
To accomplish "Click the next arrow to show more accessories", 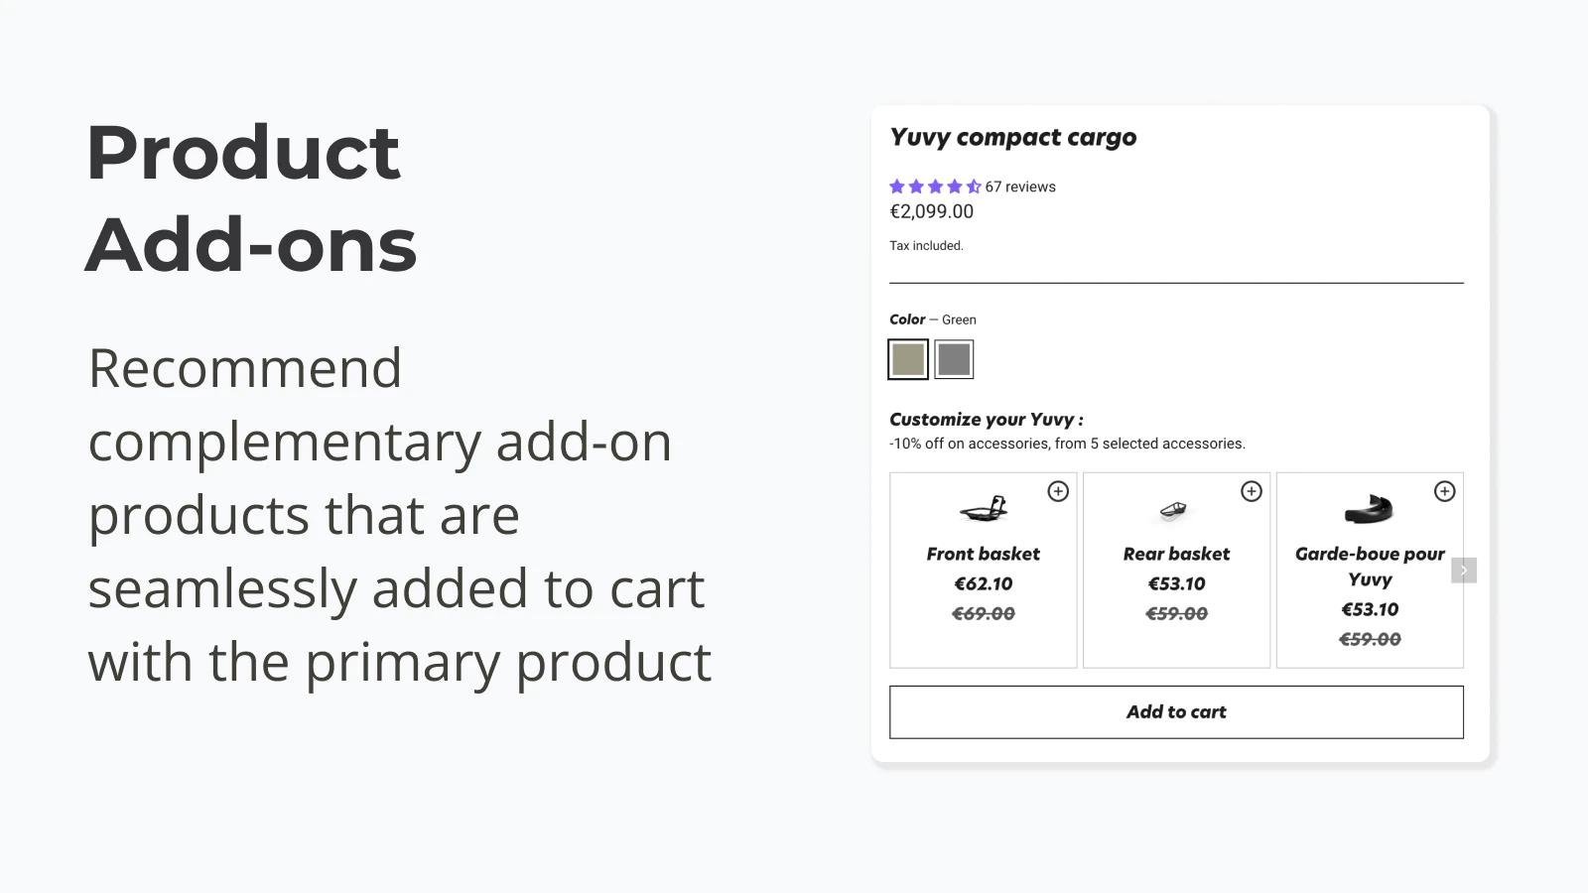I will tap(1463, 570).
